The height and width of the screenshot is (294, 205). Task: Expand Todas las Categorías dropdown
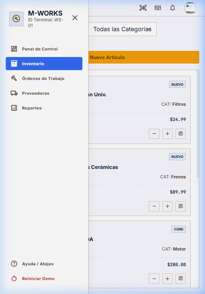click(x=123, y=29)
